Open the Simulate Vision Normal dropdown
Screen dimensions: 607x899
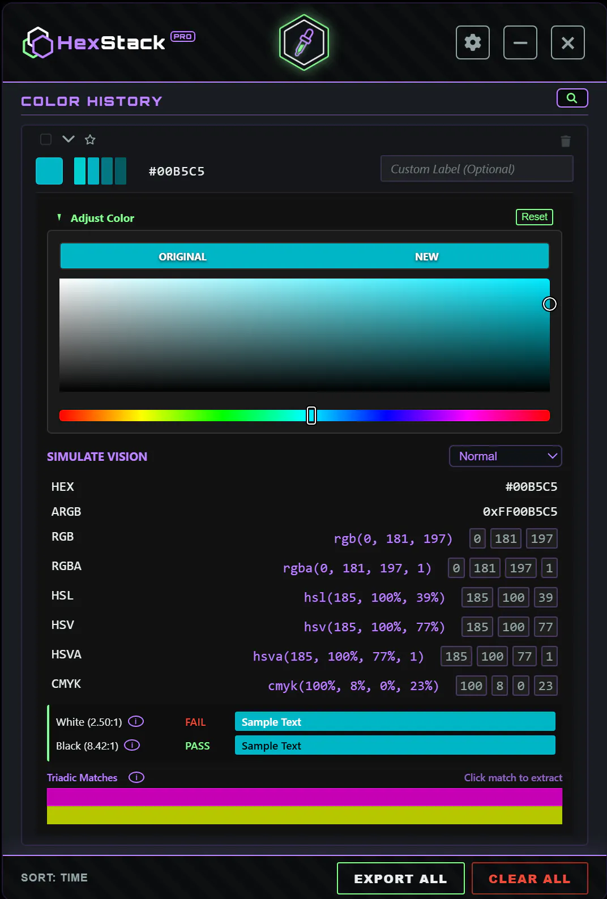pyautogui.click(x=505, y=456)
